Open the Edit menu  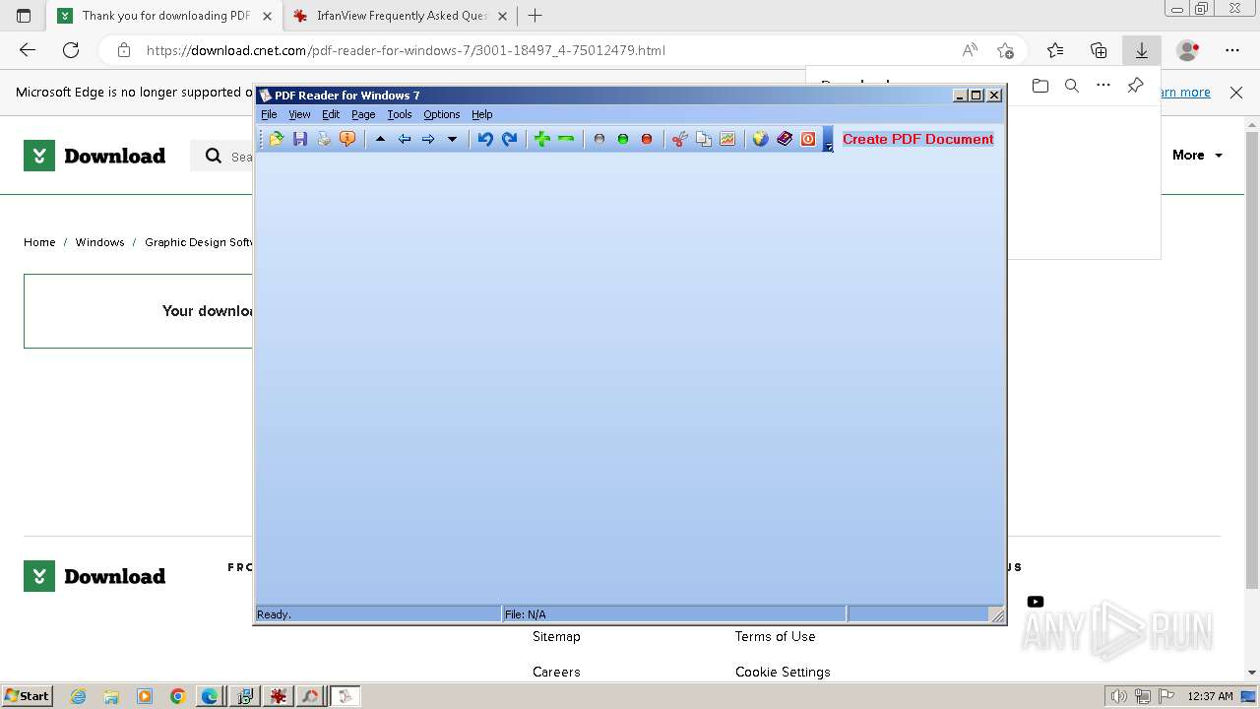(331, 114)
